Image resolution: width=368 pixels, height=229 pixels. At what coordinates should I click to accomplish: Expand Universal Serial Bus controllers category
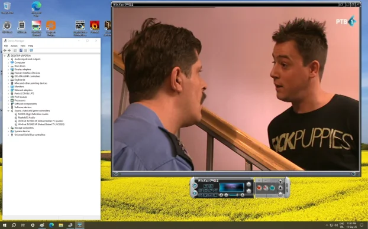tap(8, 135)
